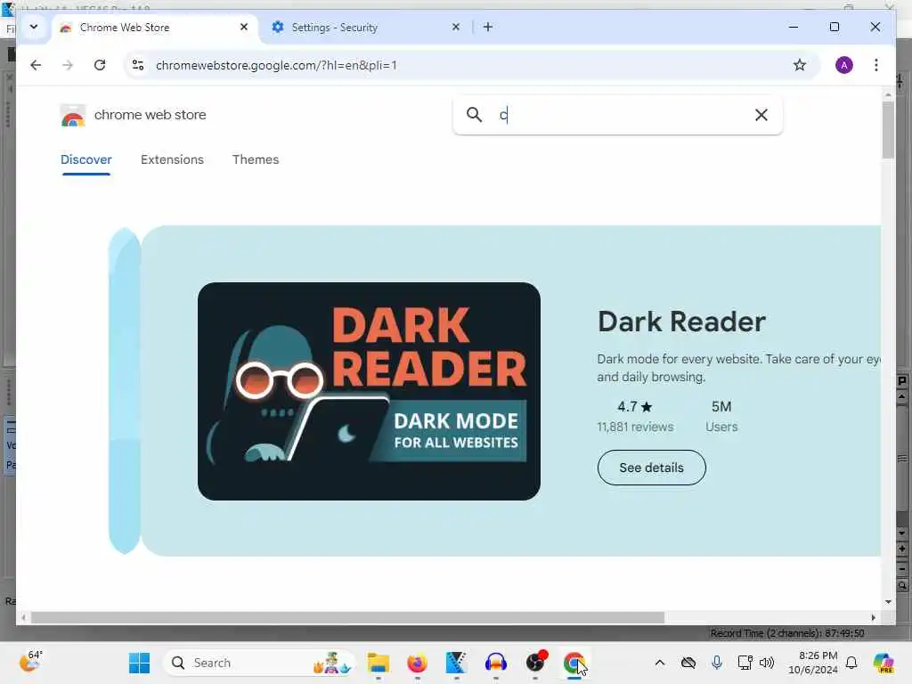Open the weather widget showing 64°

(31, 662)
